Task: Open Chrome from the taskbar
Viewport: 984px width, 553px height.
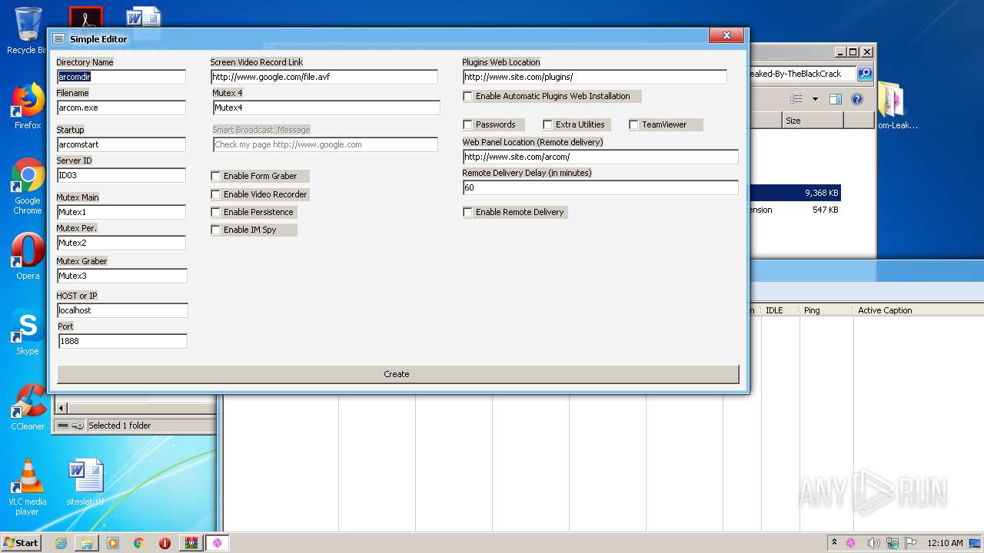Action: click(x=139, y=543)
